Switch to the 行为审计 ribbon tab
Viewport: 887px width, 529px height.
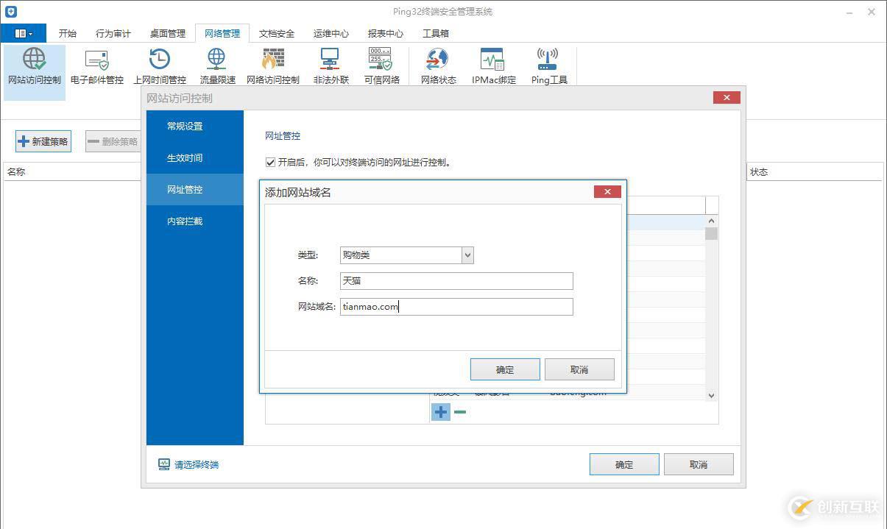113,33
